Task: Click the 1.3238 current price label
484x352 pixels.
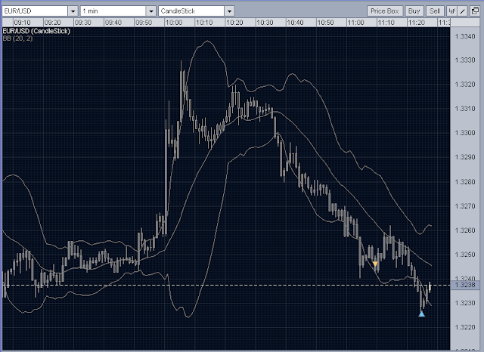Action: [465, 285]
